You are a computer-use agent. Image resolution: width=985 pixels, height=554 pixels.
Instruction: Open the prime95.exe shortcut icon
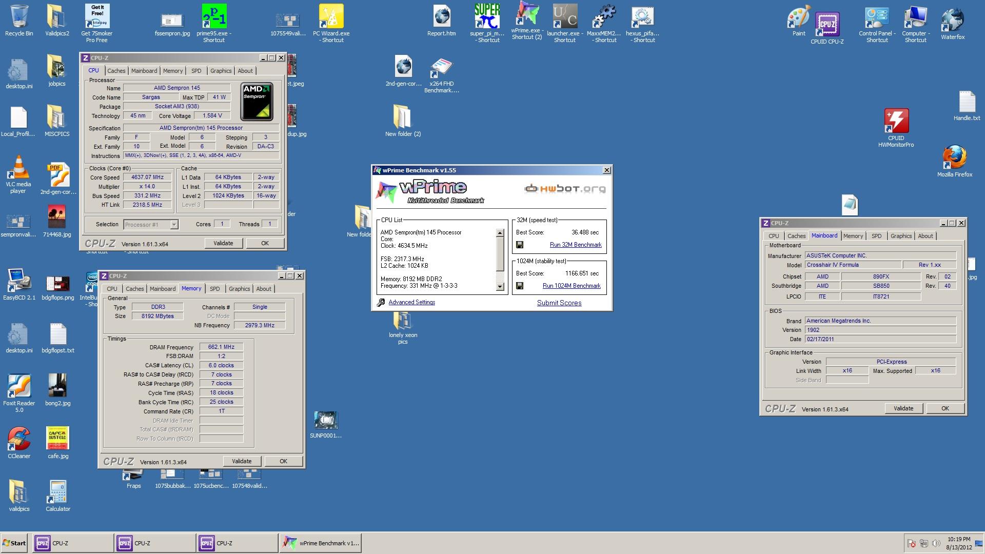[214, 23]
